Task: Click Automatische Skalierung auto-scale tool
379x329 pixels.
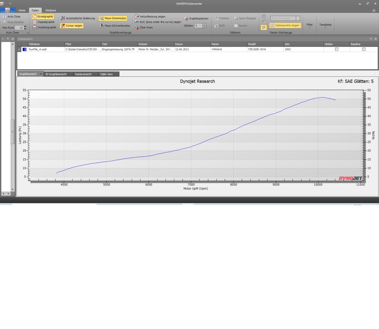Action: pyautogui.click(x=78, y=18)
